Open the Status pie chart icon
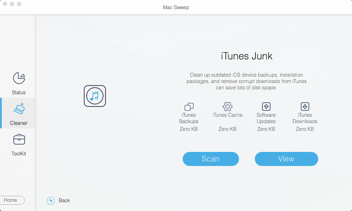Screen dimensions: 352x211 tap(19, 78)
